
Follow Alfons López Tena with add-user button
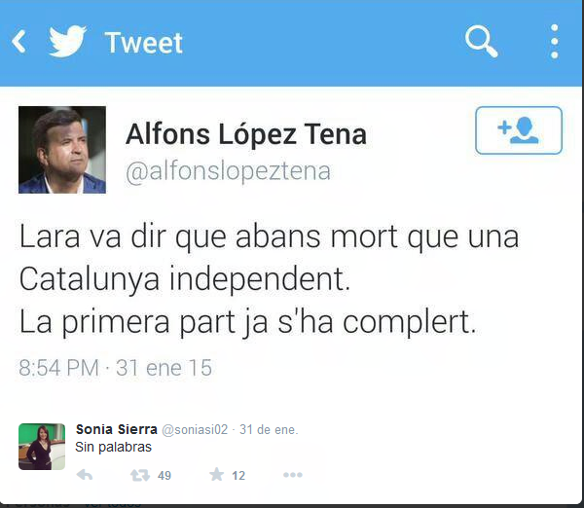click(519, 130)
